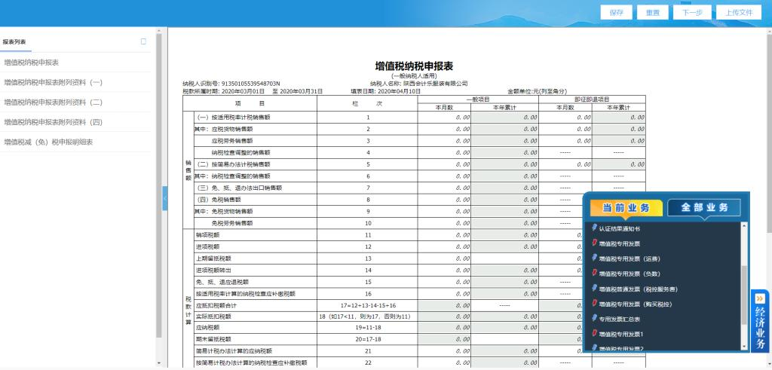Click the red pin icon beside 增值税专用发票1
Image resolution: width=772 pixels, height=370 pixels.
[595, 334]
